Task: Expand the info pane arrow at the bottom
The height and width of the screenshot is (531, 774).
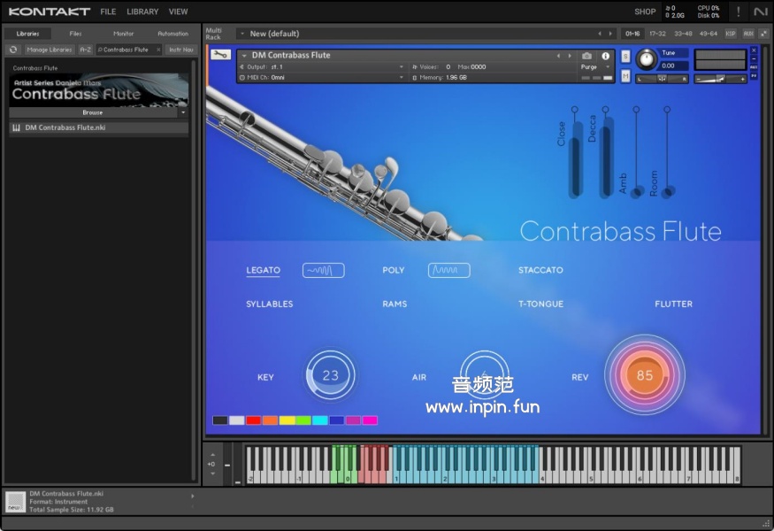Action: click(x=193, y=496)
